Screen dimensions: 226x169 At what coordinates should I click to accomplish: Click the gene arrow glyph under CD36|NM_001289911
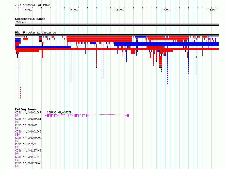(17, 122)
